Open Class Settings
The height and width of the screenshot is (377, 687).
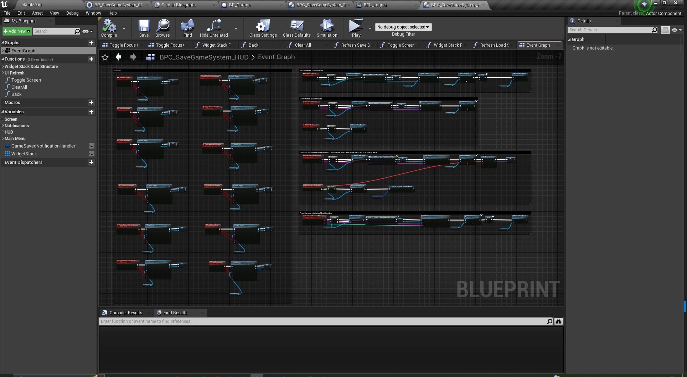(263, 29)
